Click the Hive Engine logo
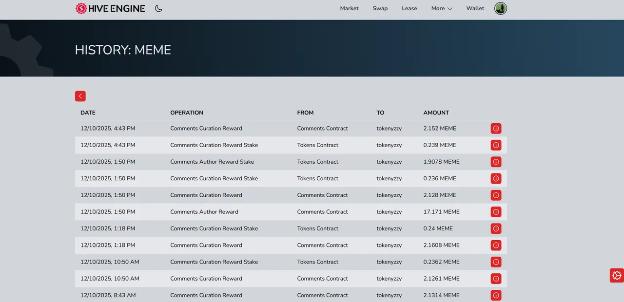Image resolution: width=624 pixels, height=302 pixels. pyautogui.click(x=110, y=8)
